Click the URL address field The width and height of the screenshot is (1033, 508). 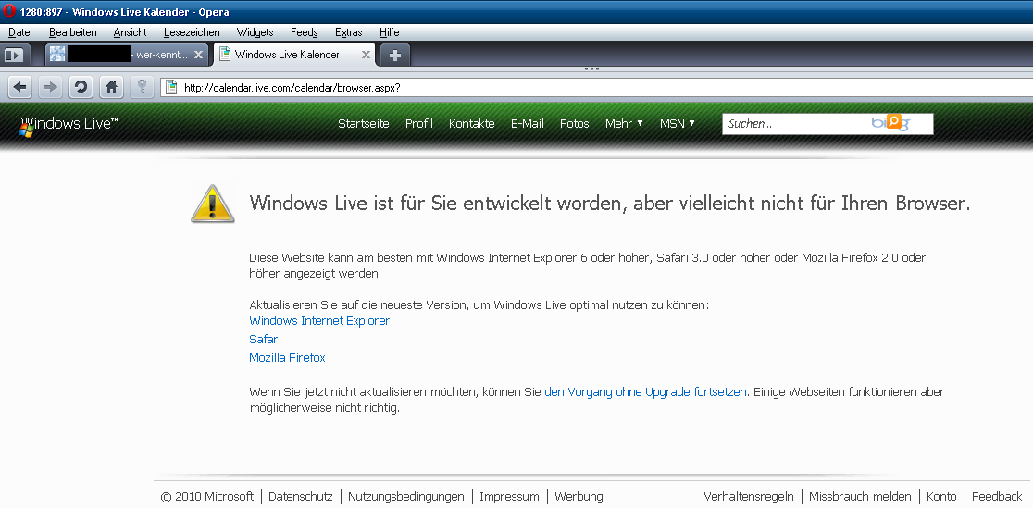pos(596,87)
